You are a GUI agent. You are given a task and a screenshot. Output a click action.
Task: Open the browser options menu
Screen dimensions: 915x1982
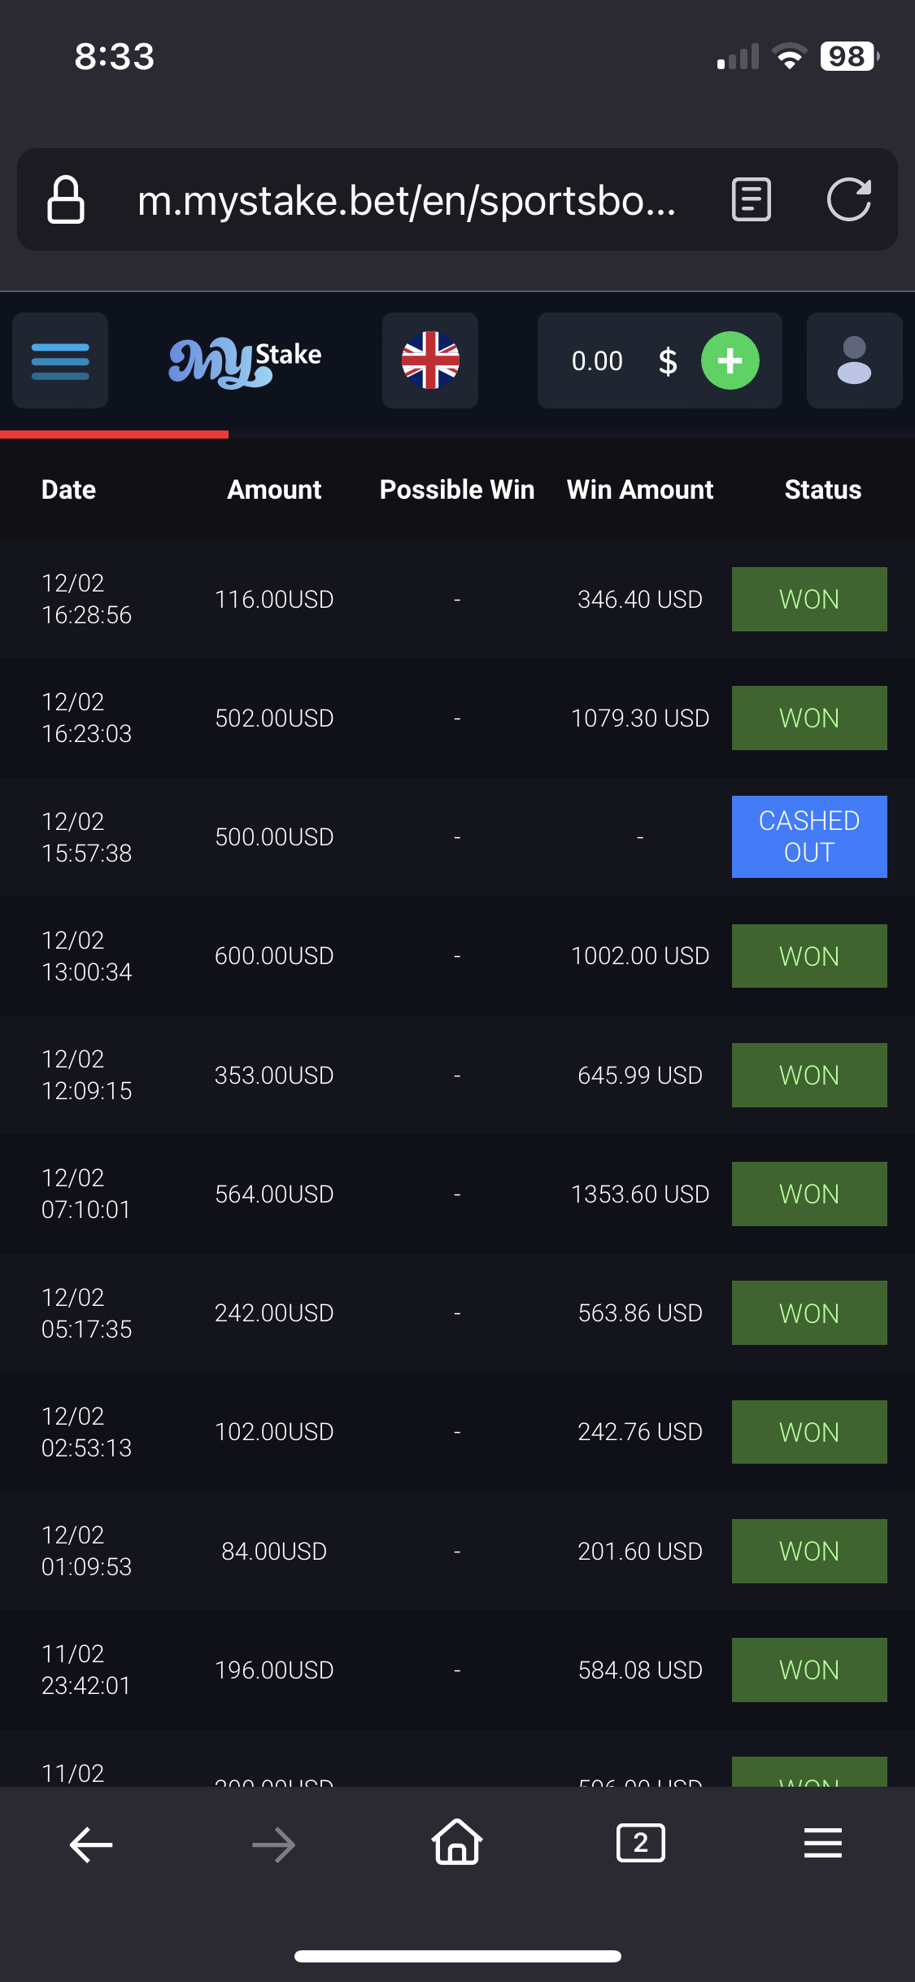(823, 1843)
